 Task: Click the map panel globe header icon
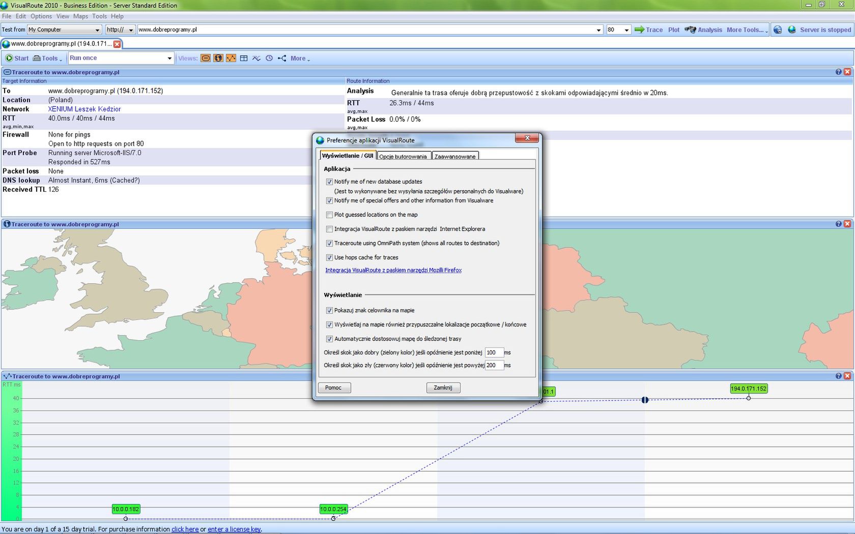[7, 224]
